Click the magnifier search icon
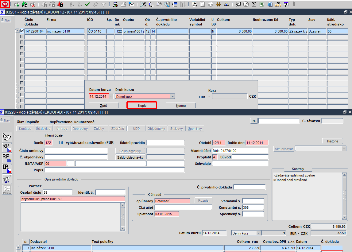 tap(167, 4)
